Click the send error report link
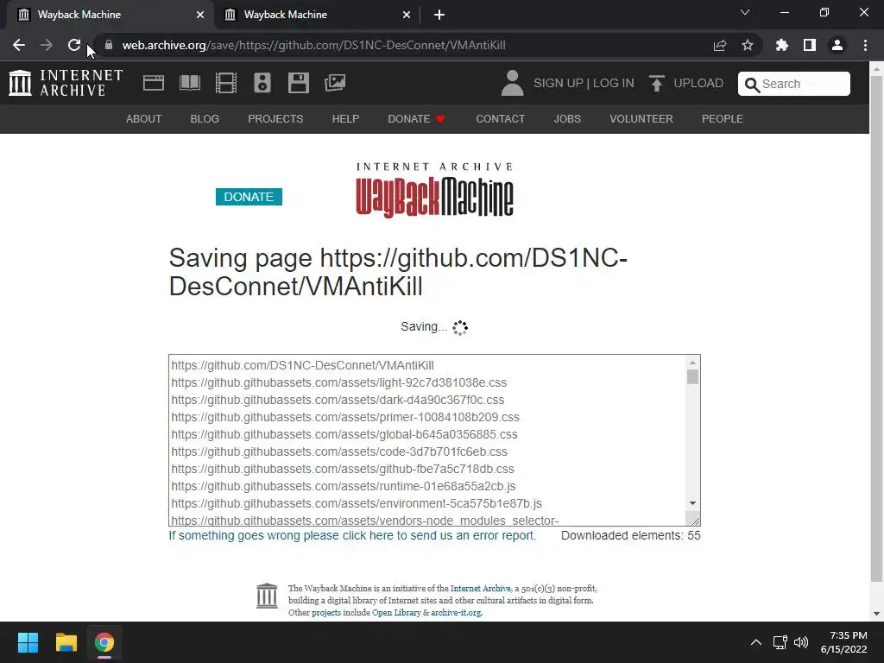This screenshot has height=663, width=884. (x=352, y=535)
